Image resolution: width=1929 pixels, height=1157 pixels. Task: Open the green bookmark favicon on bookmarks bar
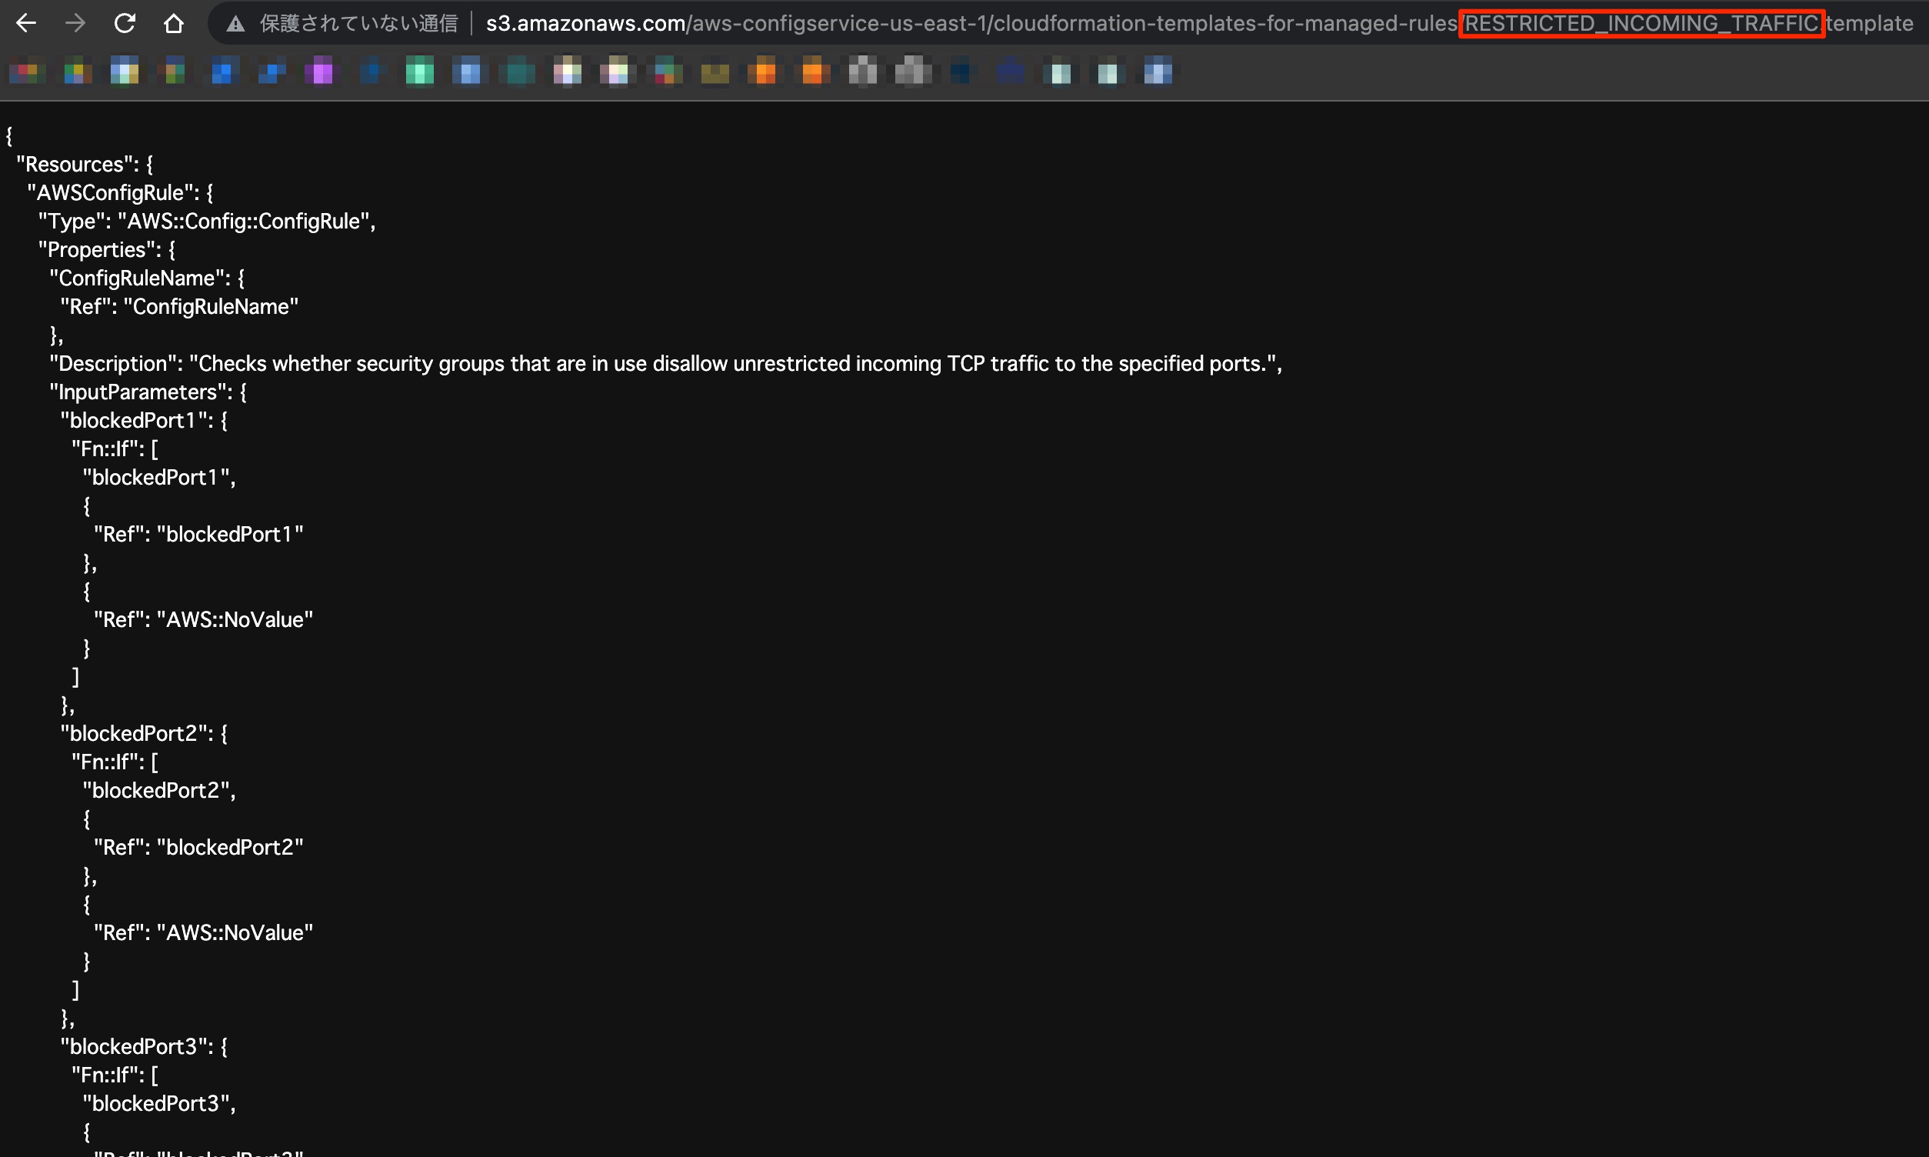(x=420, y=72)
